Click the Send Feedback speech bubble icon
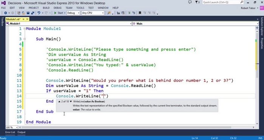264x140 pixels. pos(190,2)
